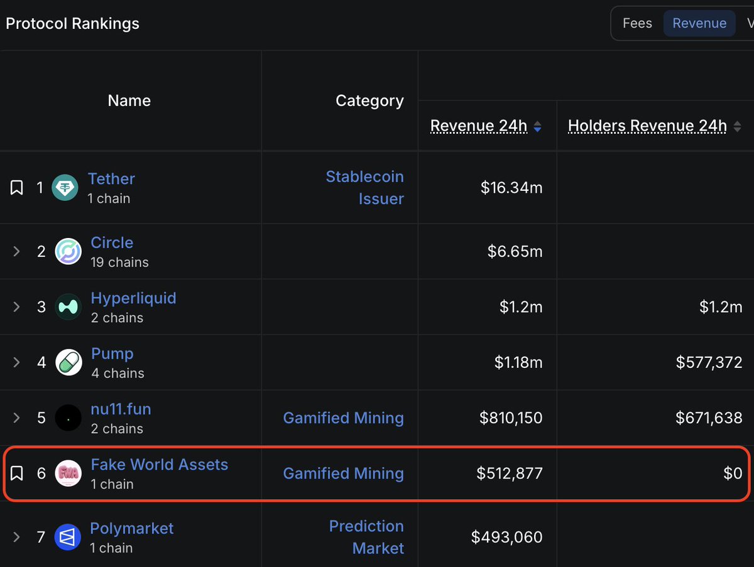754x567 pixels.
Task: Select the Revenue tab
Action: 699,23
